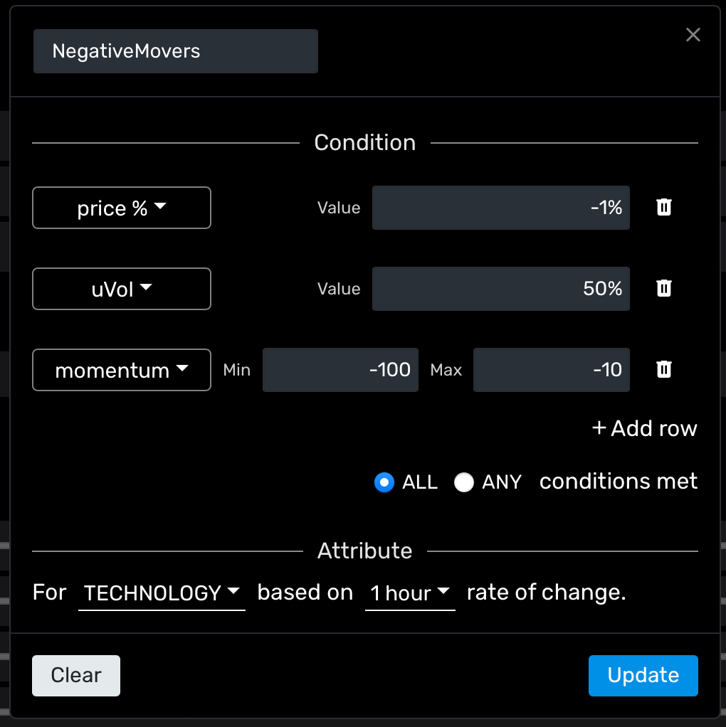Remove the momentum condition with trash icon
This screenshot has width=726, height=727.
663,369
